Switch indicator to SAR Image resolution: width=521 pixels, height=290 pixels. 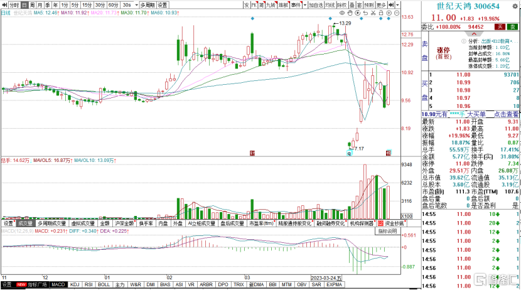(316, 285)
